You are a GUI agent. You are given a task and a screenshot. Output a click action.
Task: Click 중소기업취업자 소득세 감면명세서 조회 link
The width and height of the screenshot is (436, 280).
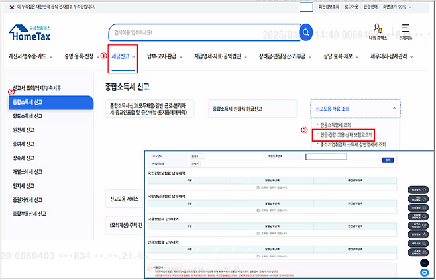[353, 144]
